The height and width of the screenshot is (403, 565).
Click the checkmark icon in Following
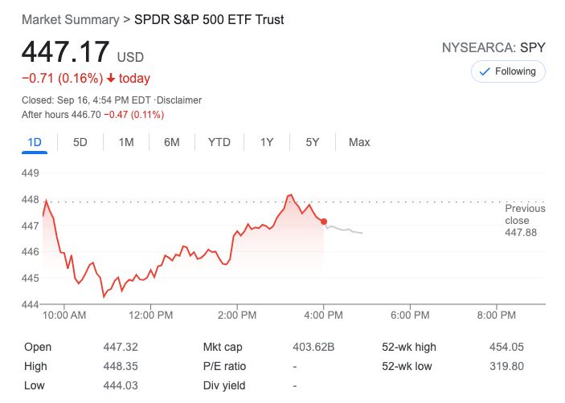pyautogui.click(x=485, y=71)
